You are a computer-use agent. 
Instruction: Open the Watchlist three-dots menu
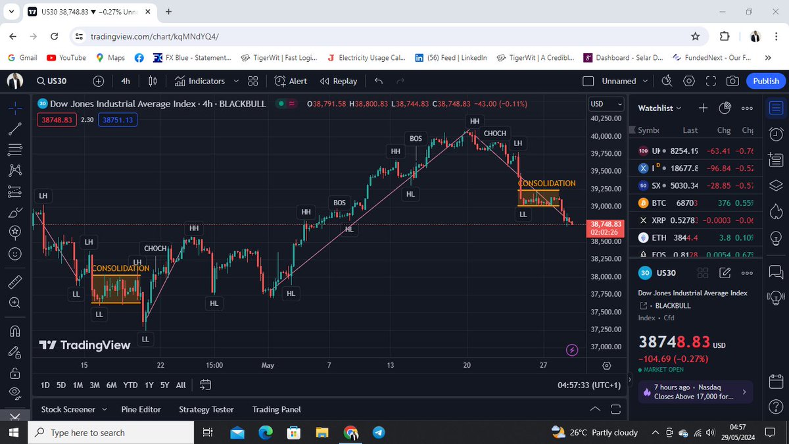[747, 108]
